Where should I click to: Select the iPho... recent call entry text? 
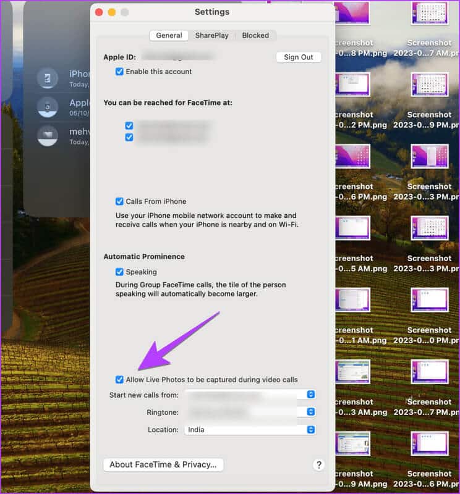80,78
